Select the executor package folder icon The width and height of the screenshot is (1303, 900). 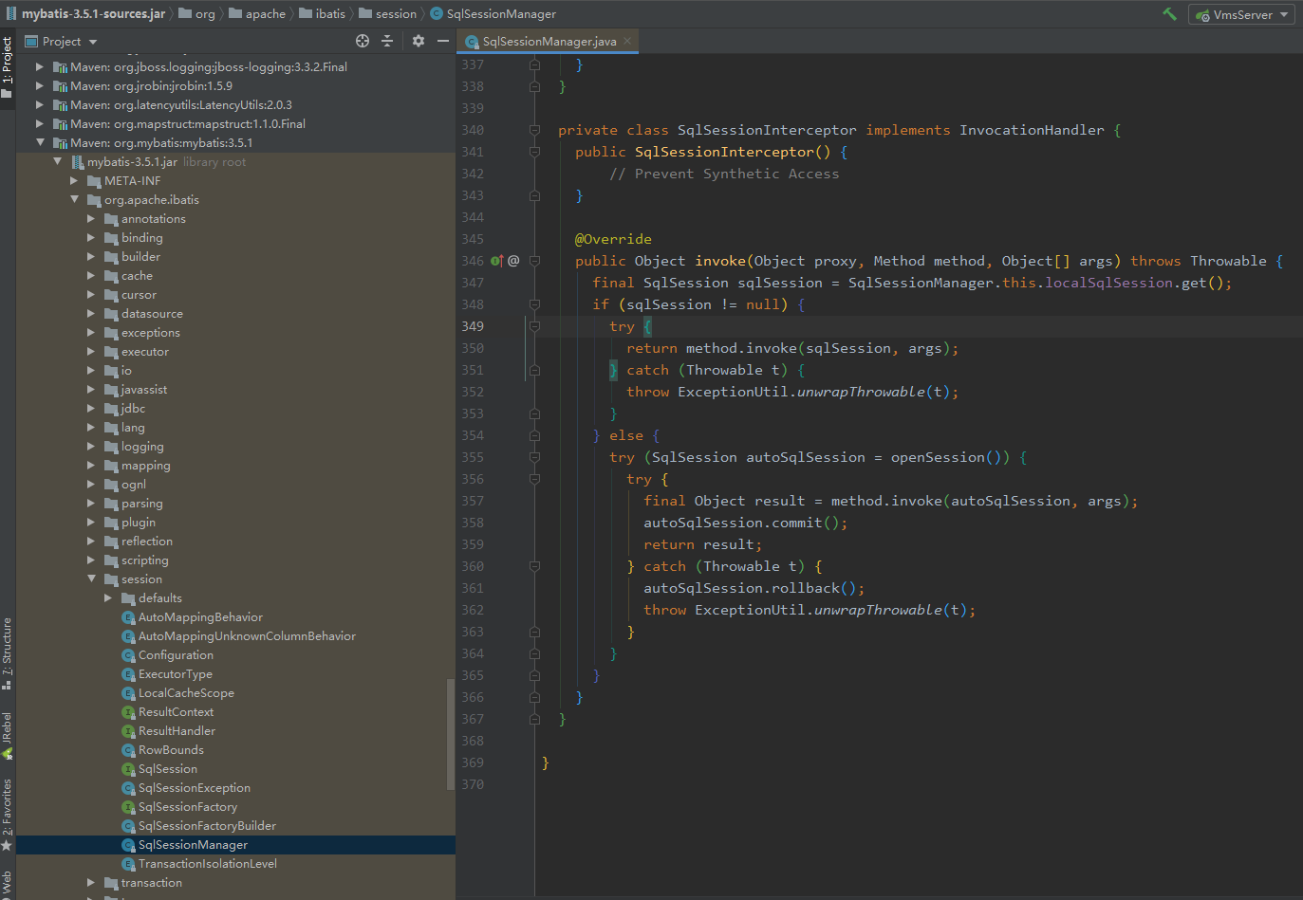point(111,352)
